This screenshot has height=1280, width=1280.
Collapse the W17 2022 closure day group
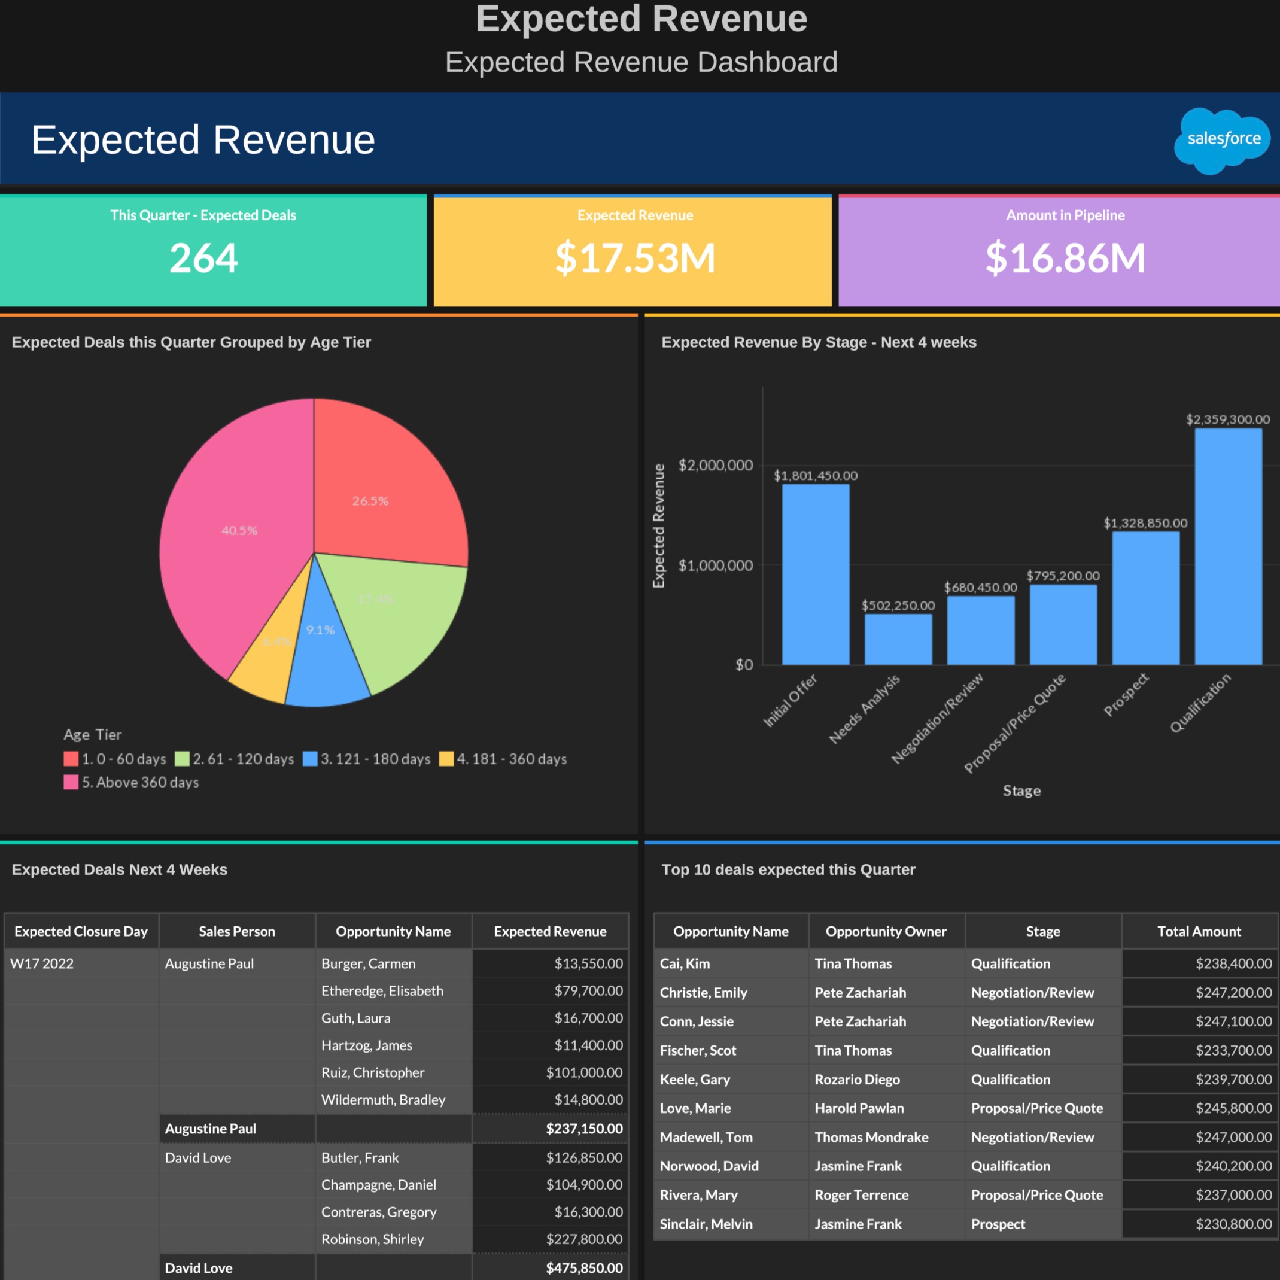click(42, 963)
